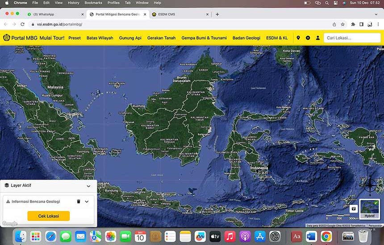The width and height of the screenshot is (384, 245).
Task: Toggle the Chrome side panel icon
Action: (361, 24)
